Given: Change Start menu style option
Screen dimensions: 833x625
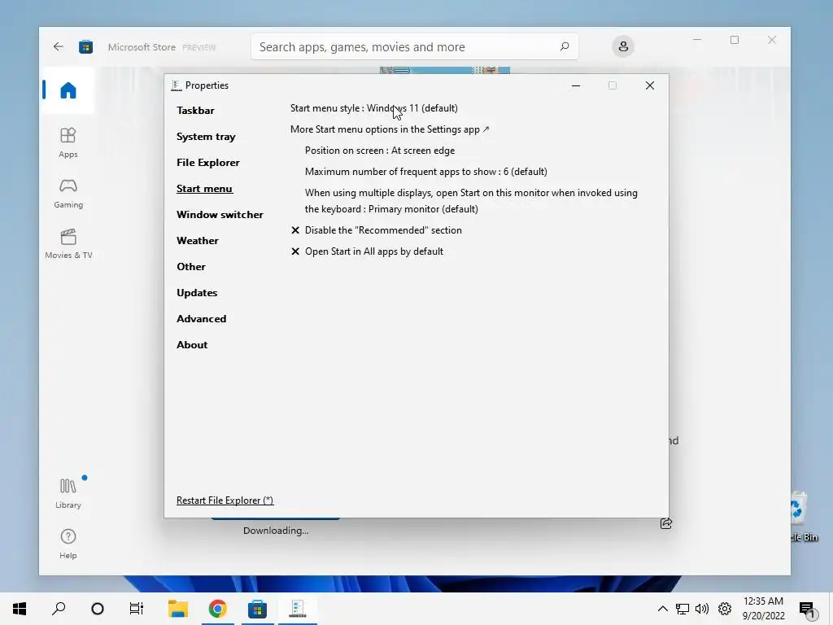Looking at the screenshot, I should (x=373, y=108).
